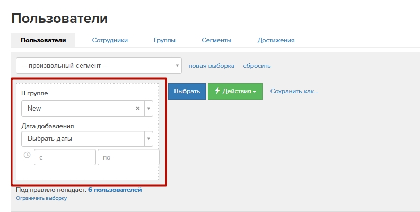Focus the start date 'с' field
The image size is (420, 212).
point(65,157)
